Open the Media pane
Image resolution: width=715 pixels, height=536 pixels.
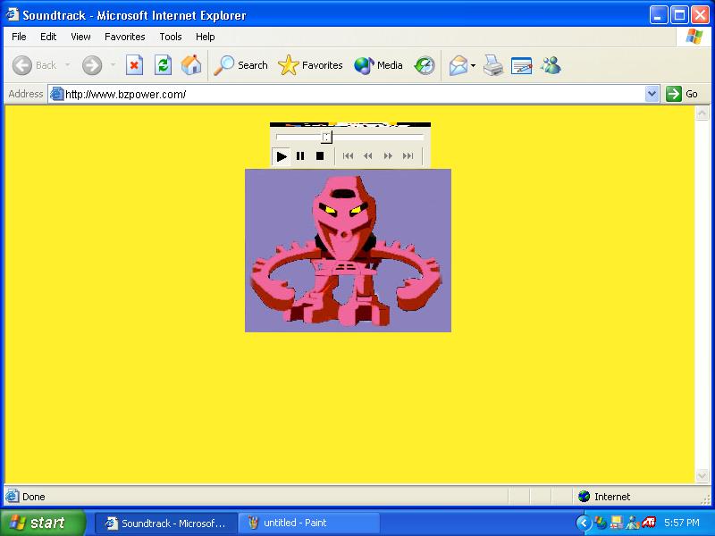coord(378,65)
